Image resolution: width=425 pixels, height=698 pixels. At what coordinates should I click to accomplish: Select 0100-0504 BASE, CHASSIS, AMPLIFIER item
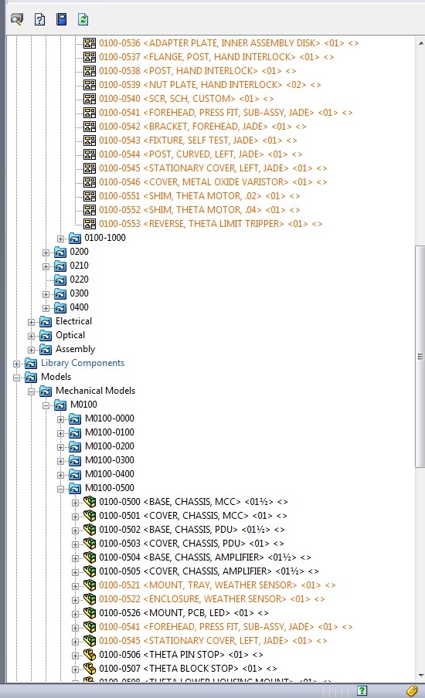tap(205, 557)
